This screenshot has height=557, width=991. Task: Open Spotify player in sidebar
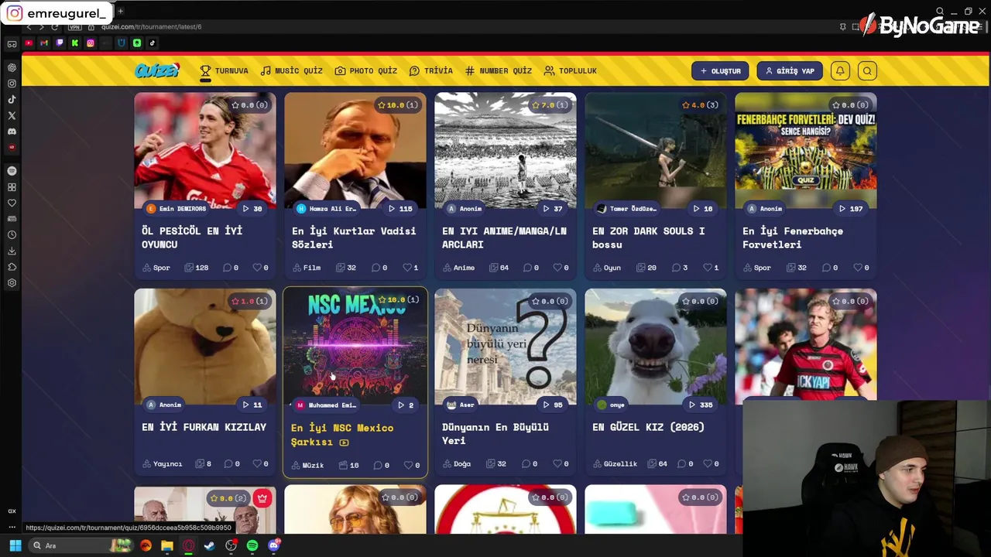tap(12, 171)
